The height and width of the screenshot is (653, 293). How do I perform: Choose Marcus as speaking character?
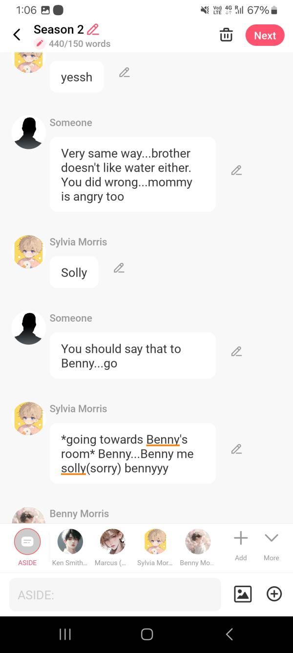coord(112,543)
